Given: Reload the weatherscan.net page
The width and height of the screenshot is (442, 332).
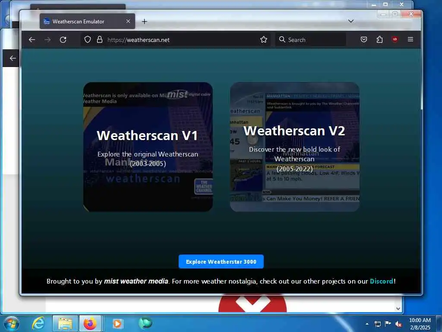Looking at the screenshot, I should (63, 40).
